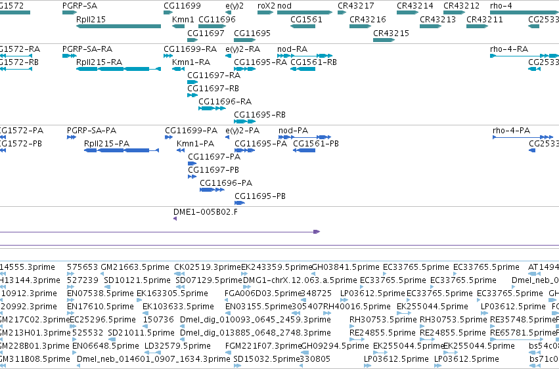The height and width of the screenshot is (369, 559).
Task: Select the CR43214 gene label
Action: (415, 6)
